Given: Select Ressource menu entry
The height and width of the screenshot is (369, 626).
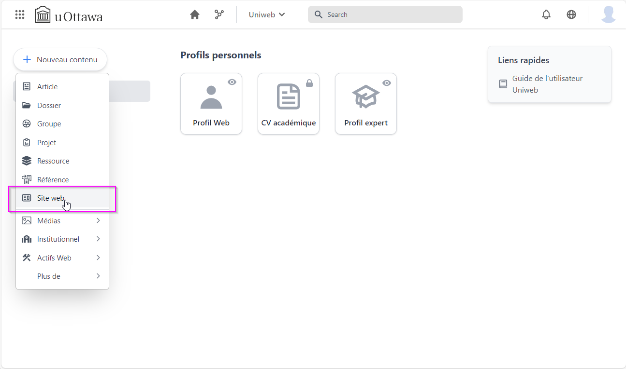Looking at the screenshot, I should (62, 161).
